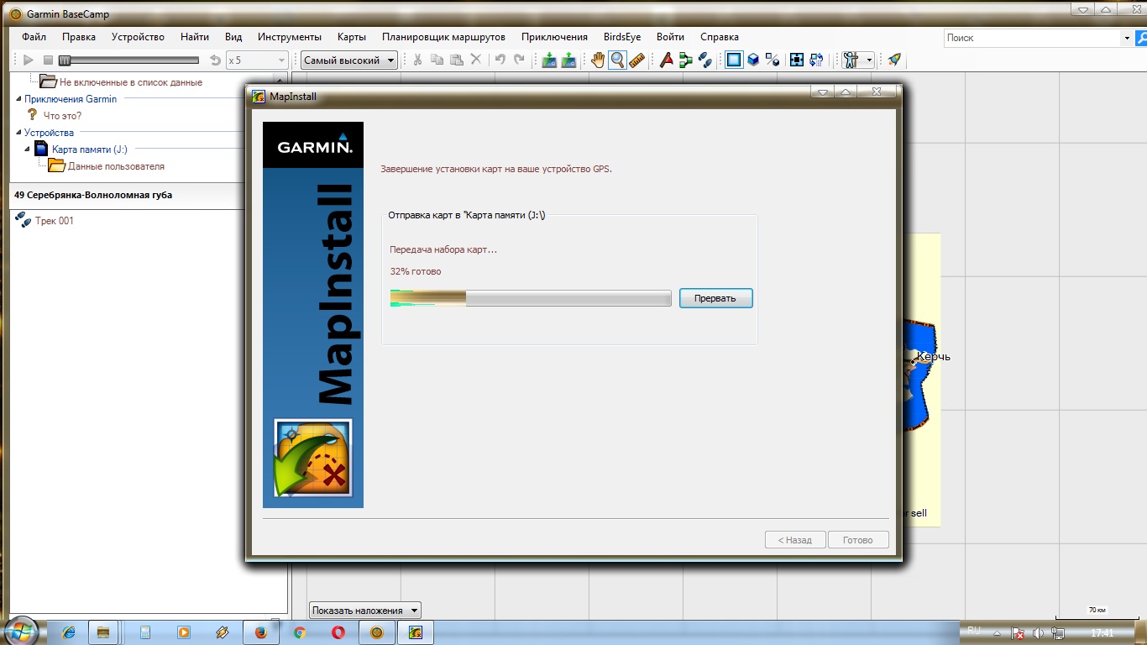Open the Файл menu
The image size is (1147, 645).
(34, 37)
